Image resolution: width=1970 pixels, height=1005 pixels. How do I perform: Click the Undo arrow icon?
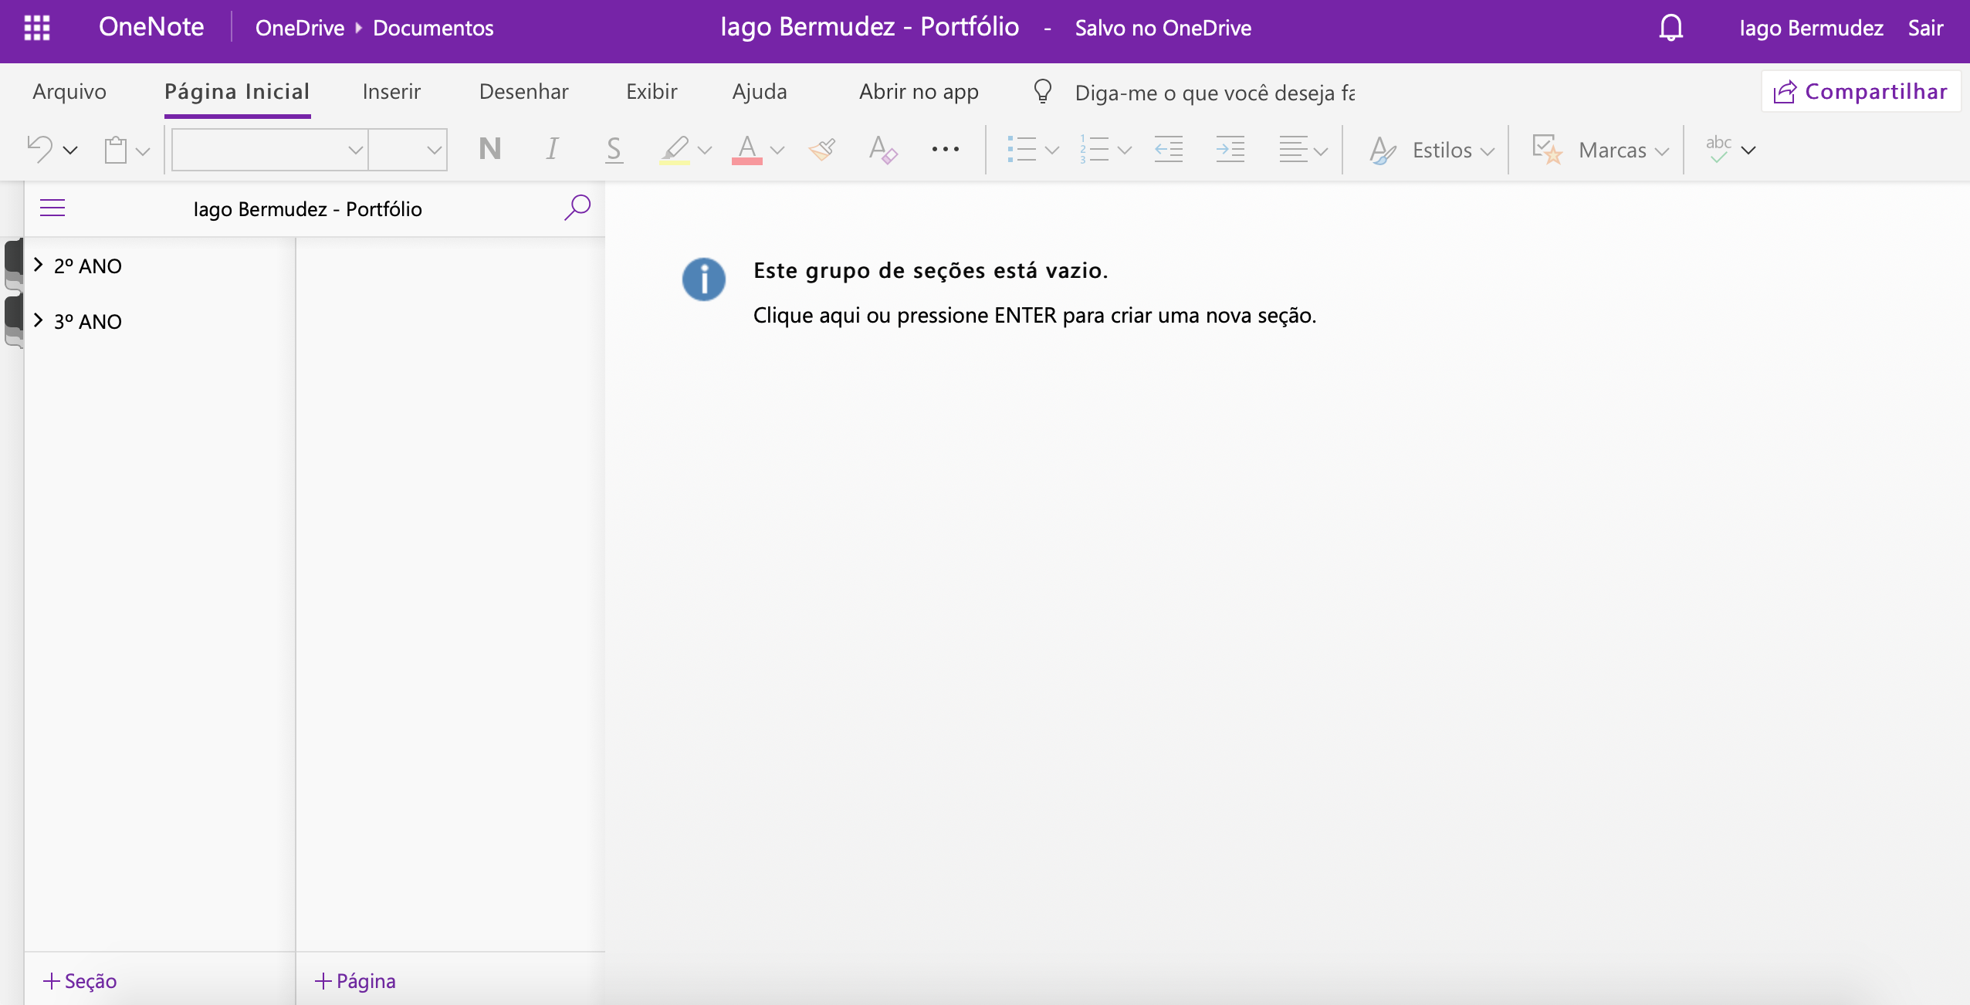40,149
